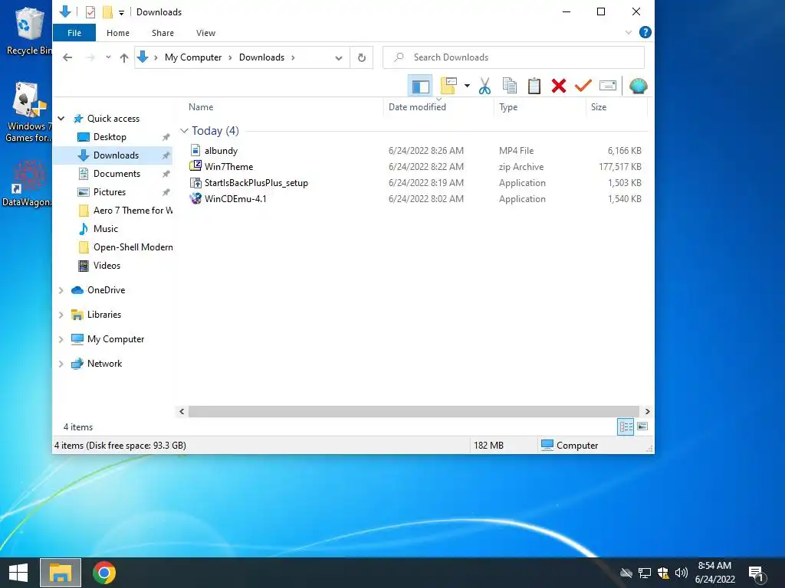
Task: Open Documents in Quick access
Action: coord(117,174)
